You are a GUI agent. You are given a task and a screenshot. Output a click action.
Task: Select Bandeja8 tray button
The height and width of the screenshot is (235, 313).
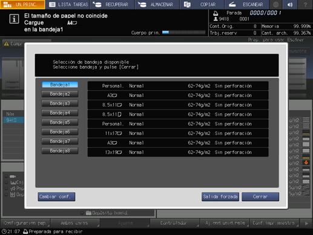[60, 151]
